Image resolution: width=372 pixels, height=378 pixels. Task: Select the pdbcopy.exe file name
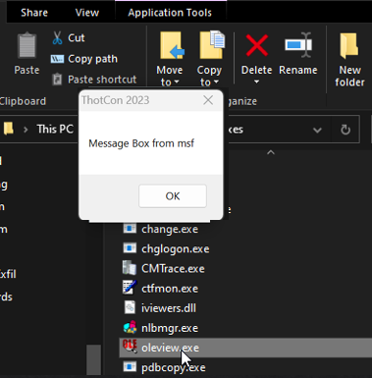point(174,368)
